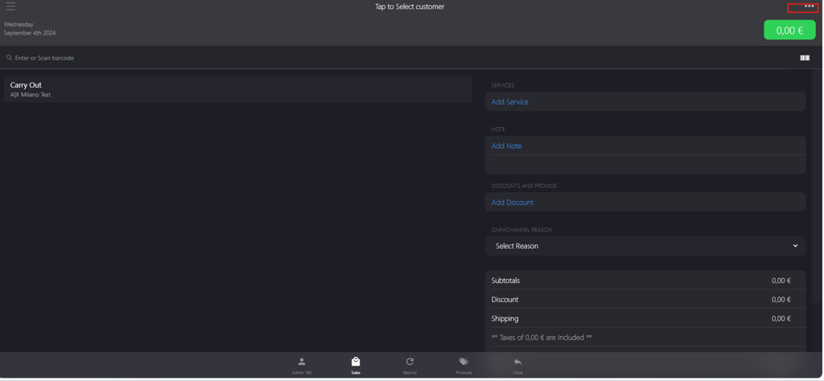Expand the Select Reason dropdown
824x381 pixels.
(x=645, y=246)
